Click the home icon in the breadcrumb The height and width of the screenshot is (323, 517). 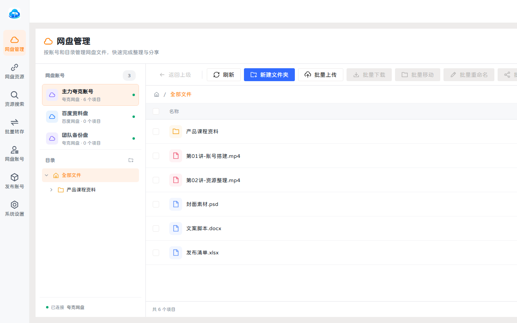157,94
